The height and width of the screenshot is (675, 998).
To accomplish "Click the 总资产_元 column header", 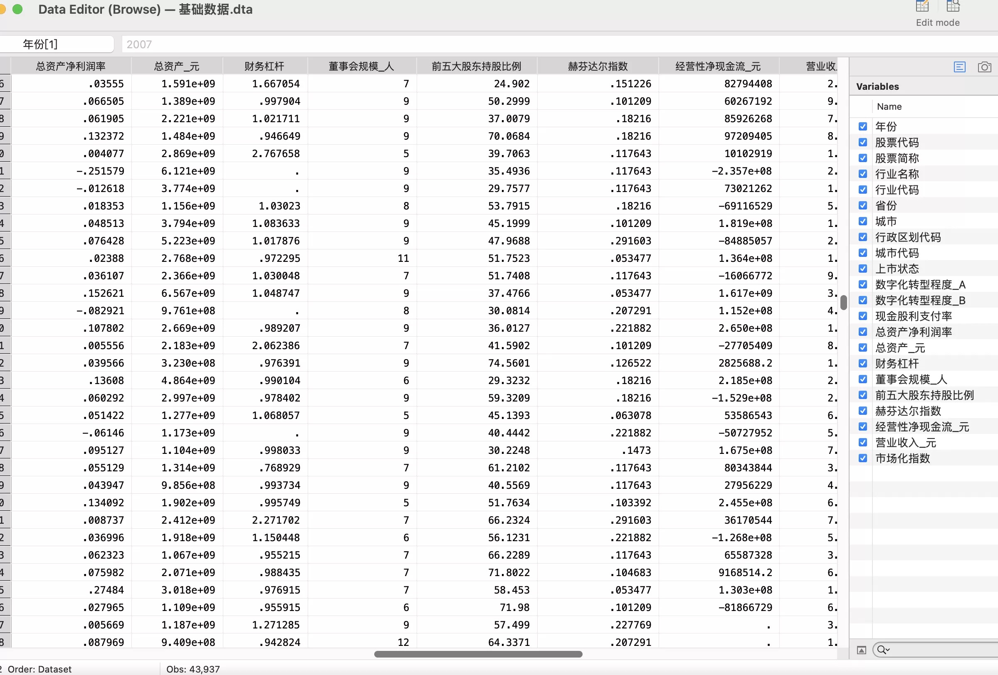I will pos(176,66).
